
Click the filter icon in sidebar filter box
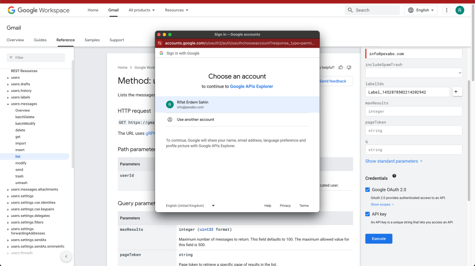coord(11,57)
